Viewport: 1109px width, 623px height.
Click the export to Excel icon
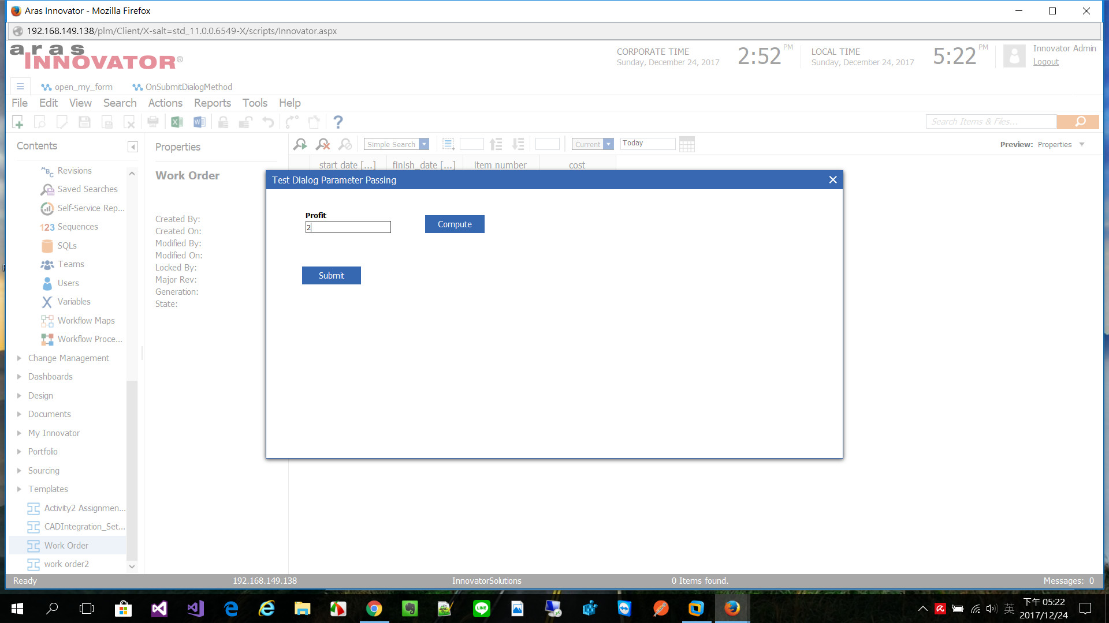(x=177, y=122)
